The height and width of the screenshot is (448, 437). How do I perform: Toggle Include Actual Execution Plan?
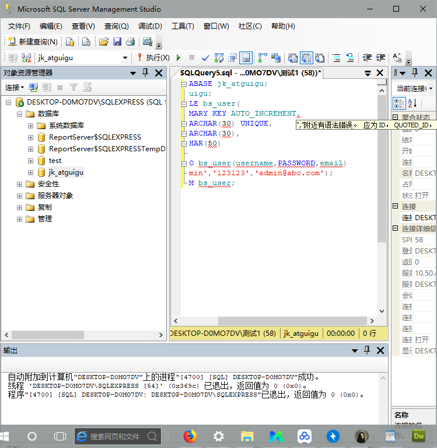[263, 58]
